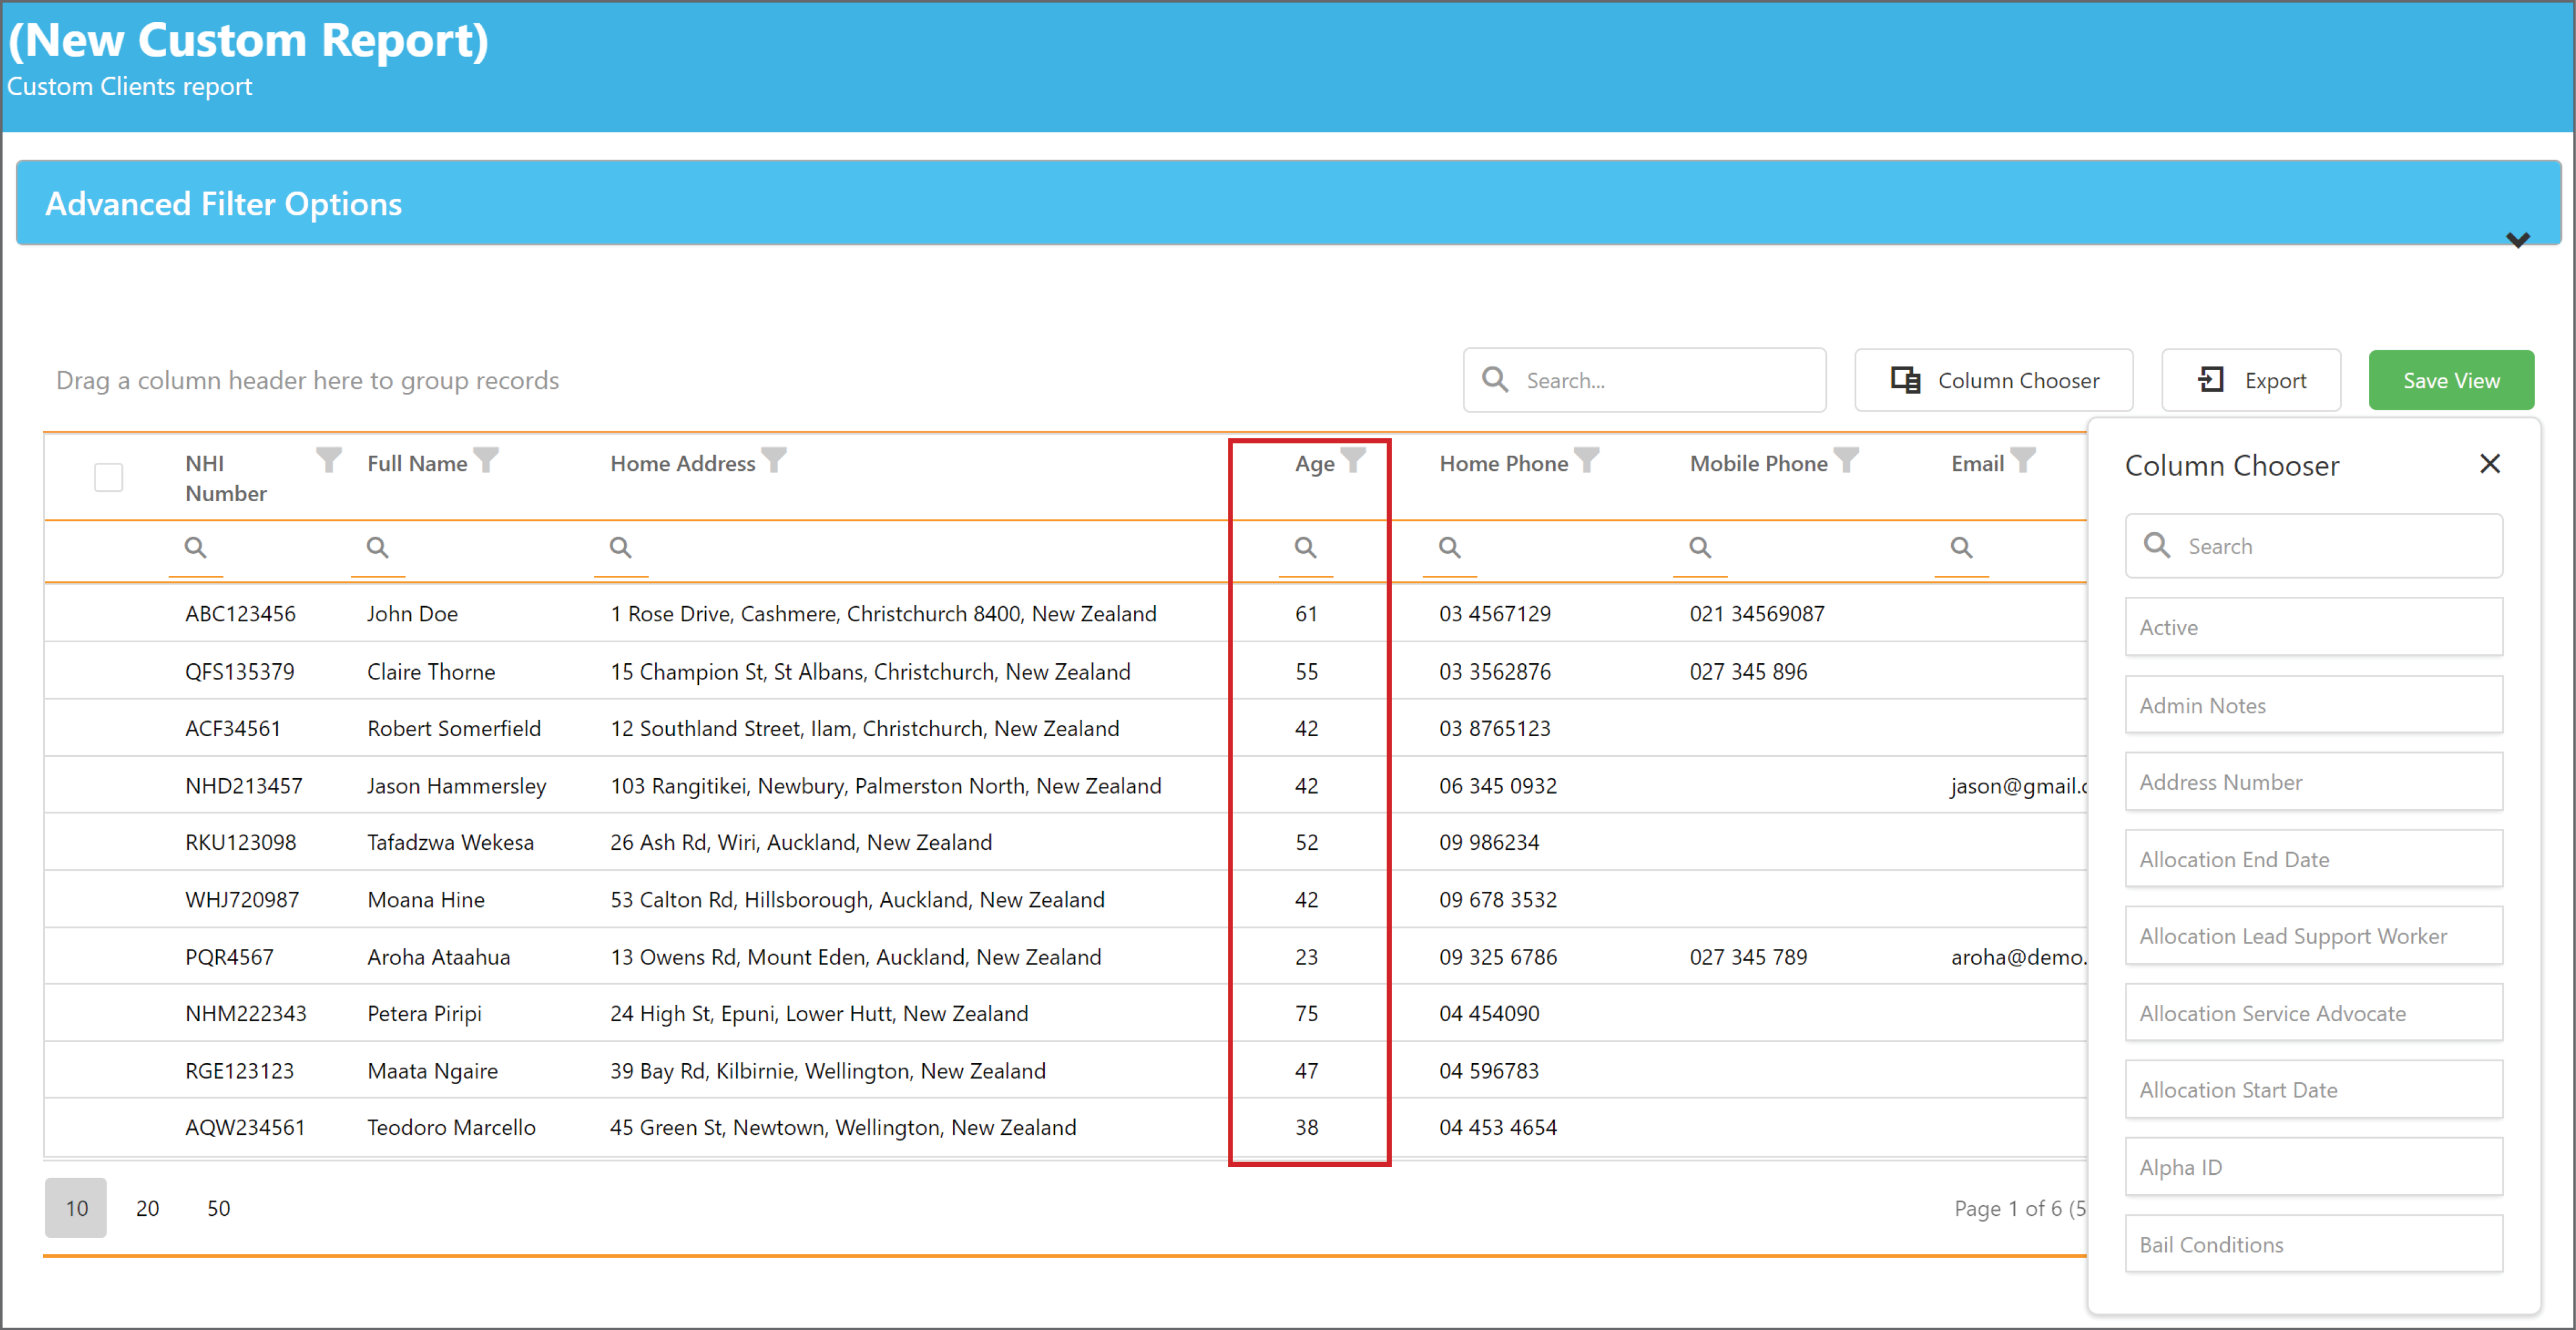Select Admin Notes column in chooser
Screen dimensions: 2576x1330
[2314, 705]
